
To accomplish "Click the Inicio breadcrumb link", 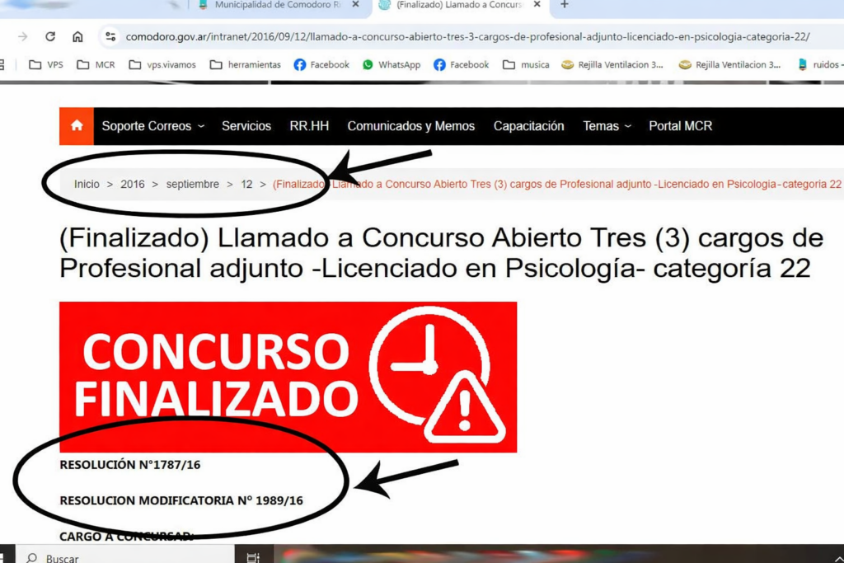I will (x=87, y=184).
